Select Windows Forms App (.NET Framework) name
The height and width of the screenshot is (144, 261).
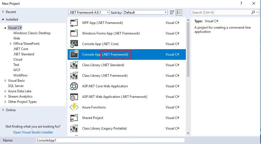click(111, 33)
